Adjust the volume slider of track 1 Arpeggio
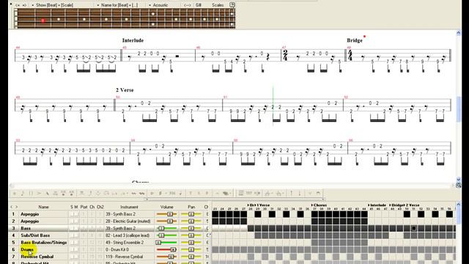The image size is (469, 264). click(166, 214)
